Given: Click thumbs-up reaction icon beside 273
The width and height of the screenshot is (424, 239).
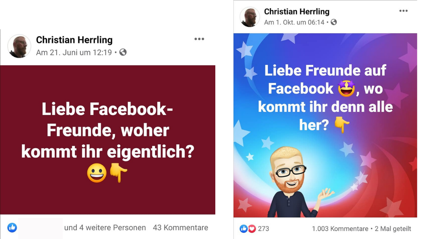Looking at the screenshot, I should 243,229.
